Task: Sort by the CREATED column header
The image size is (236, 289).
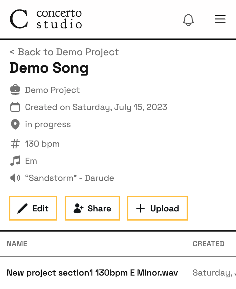Action: 209,244
